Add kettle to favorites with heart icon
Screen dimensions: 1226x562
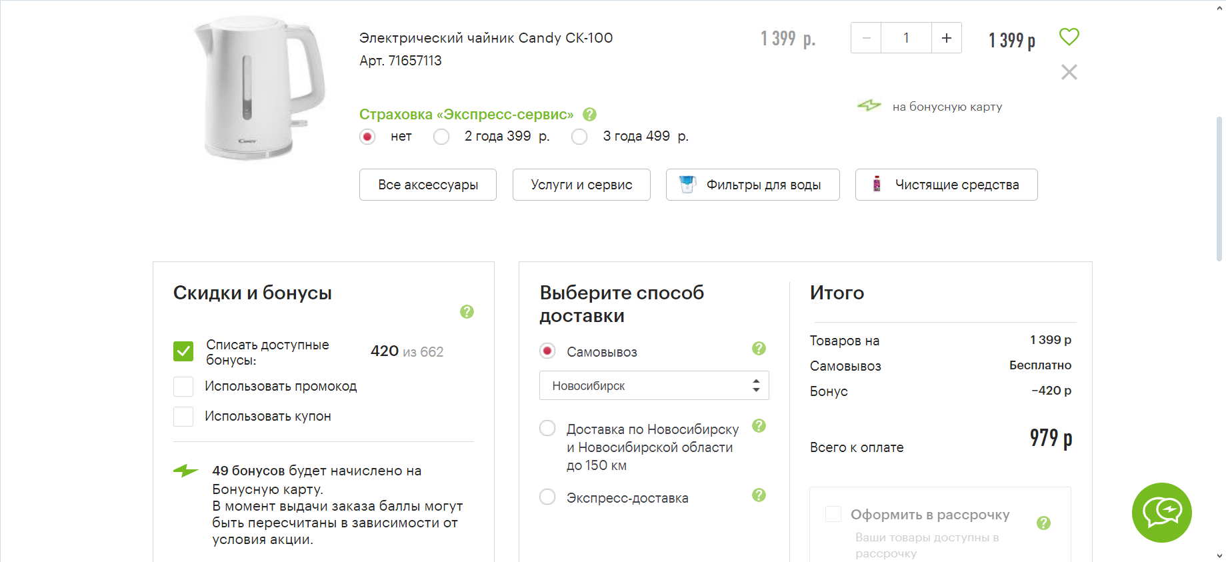tap(1069, 37)
